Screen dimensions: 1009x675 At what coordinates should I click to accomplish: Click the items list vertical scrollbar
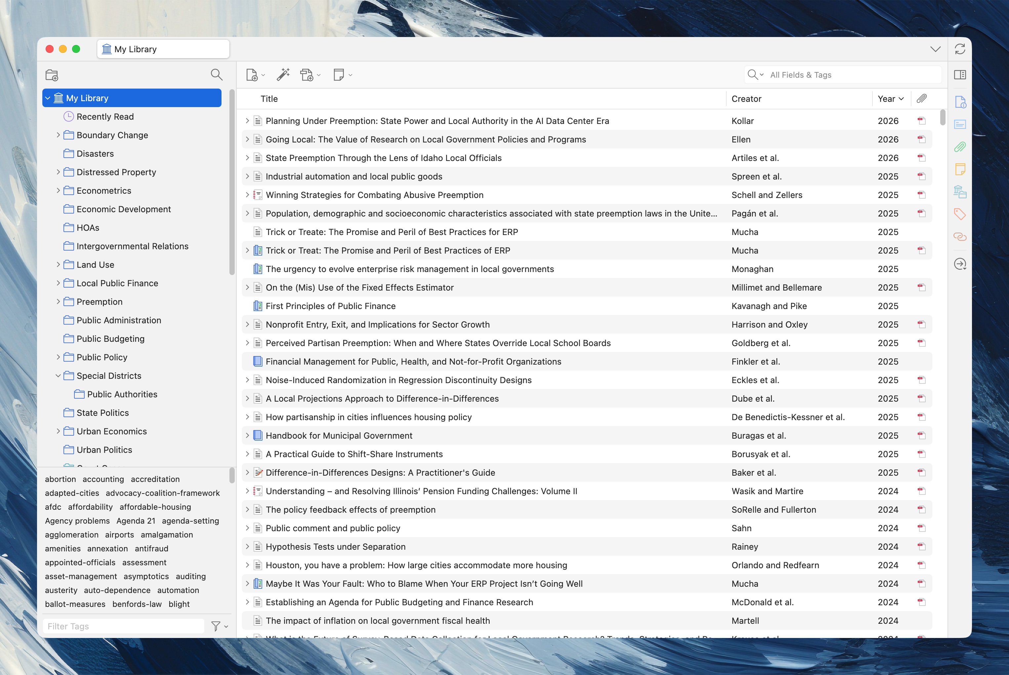(x=943, y=118)
